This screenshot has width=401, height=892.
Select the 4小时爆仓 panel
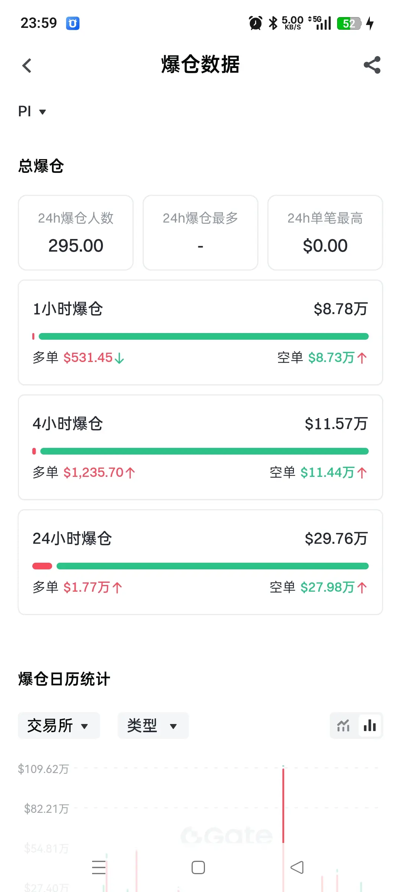coord(200,447)
